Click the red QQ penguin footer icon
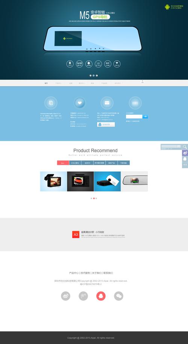Viewport: 188px width, 344px height. pos(101,296)
